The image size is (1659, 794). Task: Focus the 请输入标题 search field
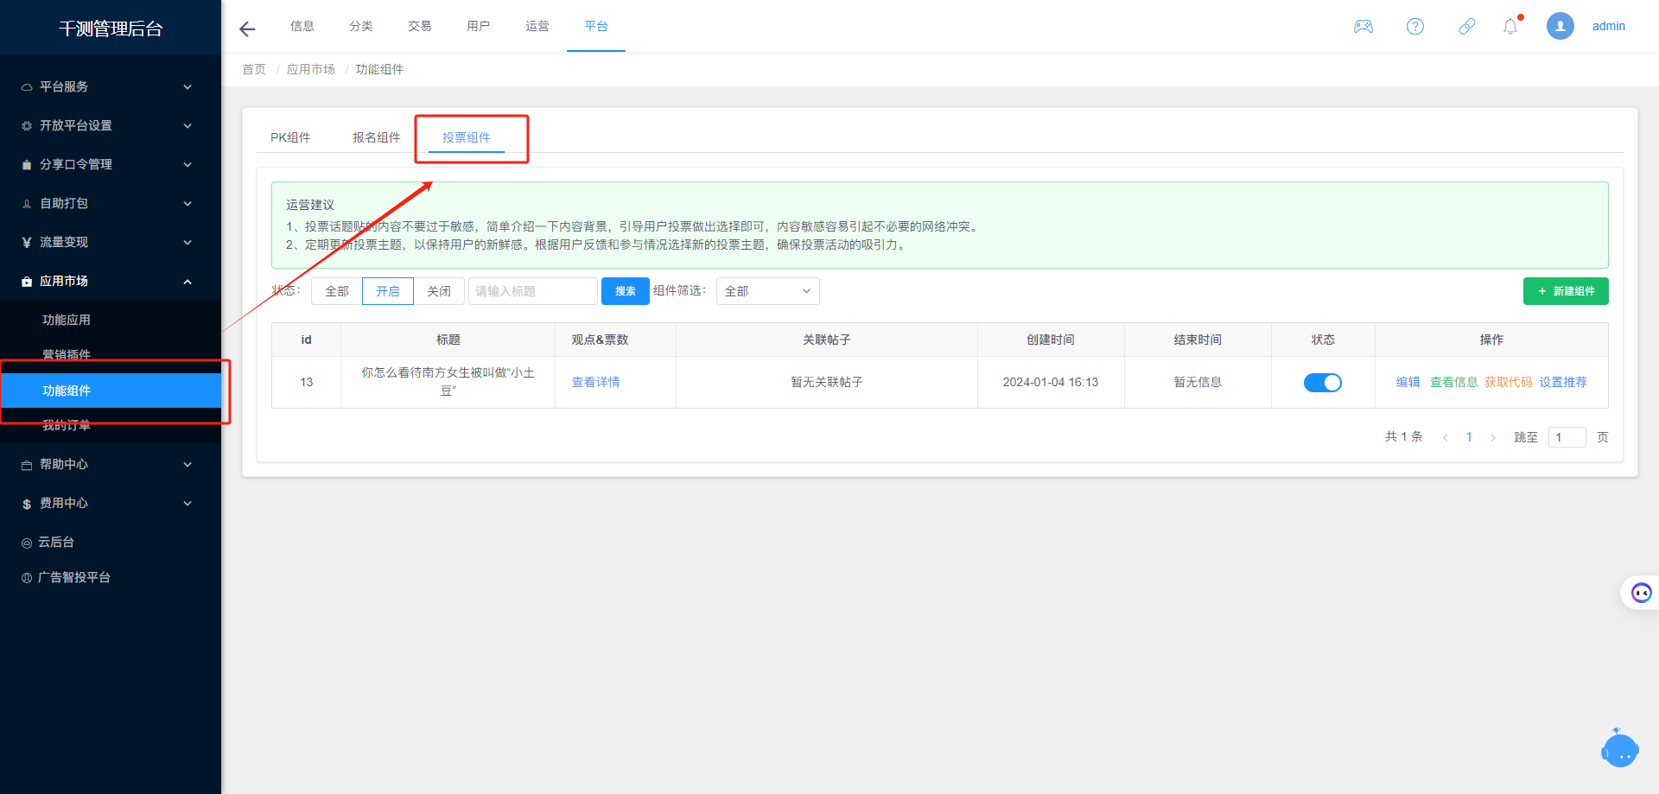point(533,291)
